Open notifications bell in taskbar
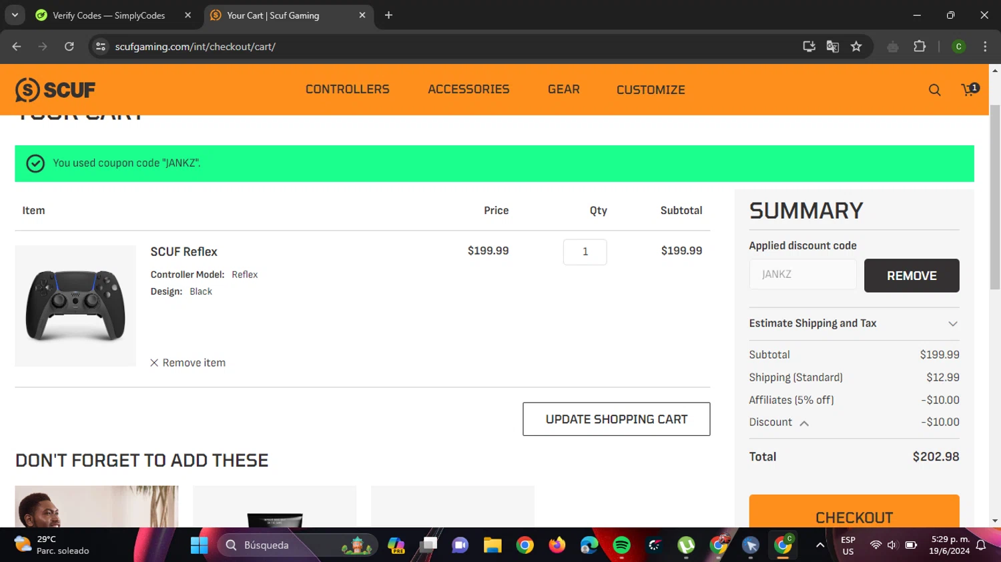The width and height of the screenshot is (1001, 562). pyautogui.click(x=981, y=545)
